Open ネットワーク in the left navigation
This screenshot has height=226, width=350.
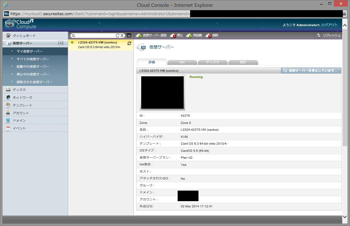tap(22, 97)
